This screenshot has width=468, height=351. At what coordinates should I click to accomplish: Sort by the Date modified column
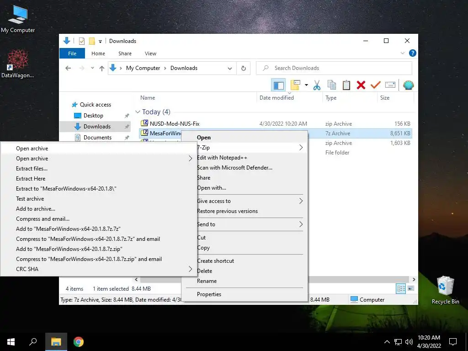[277, 98]
